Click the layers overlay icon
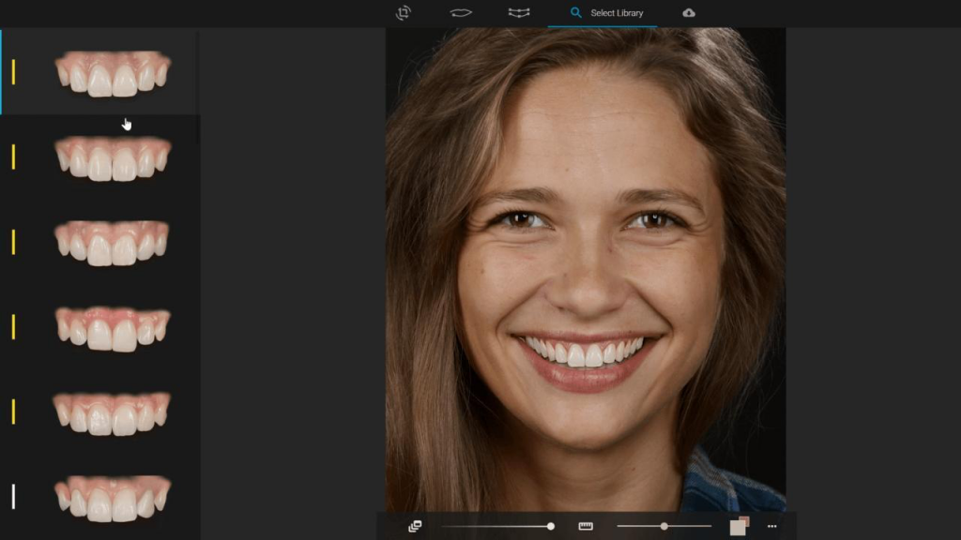This screenshot has height=540, width=961. point(415,526)
